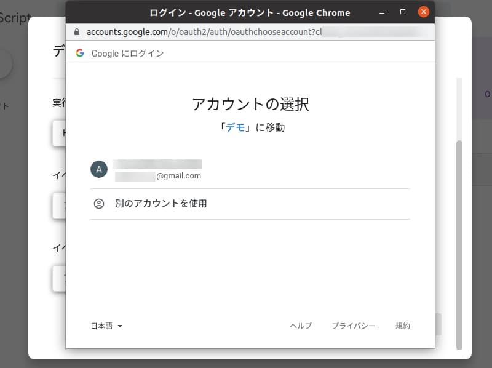Screen dimensions: 492x368
Task: Maximize the Google login Chrome window
Action: 403,12
